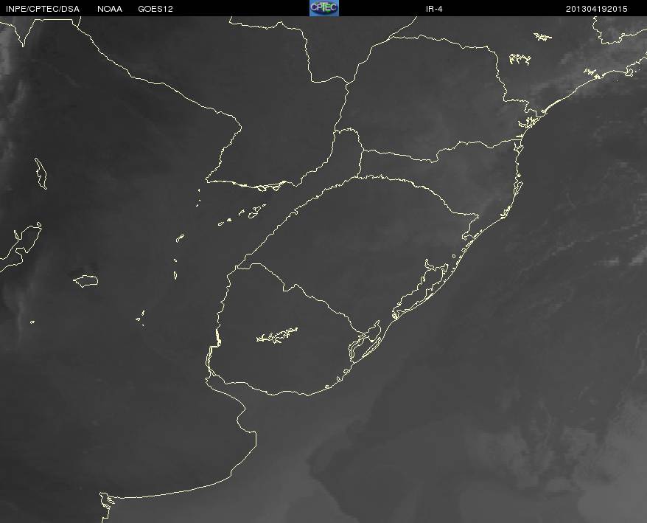This screenshot has height=523, width=647.
Task: Click the GOES12 satellite label
Action: tap(155, 9)
